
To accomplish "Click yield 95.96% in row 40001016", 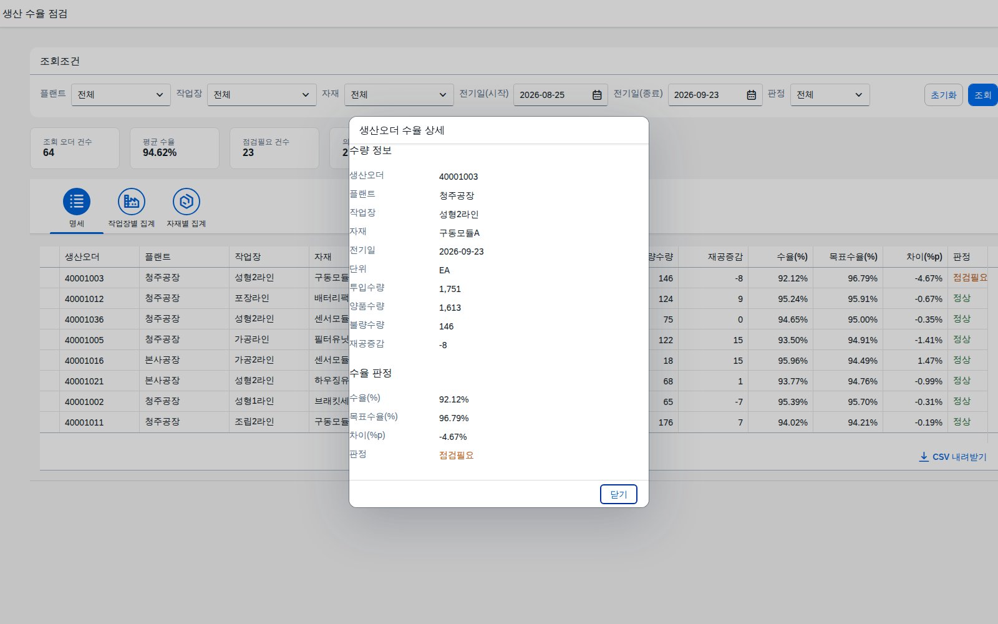I will point(793,361).
